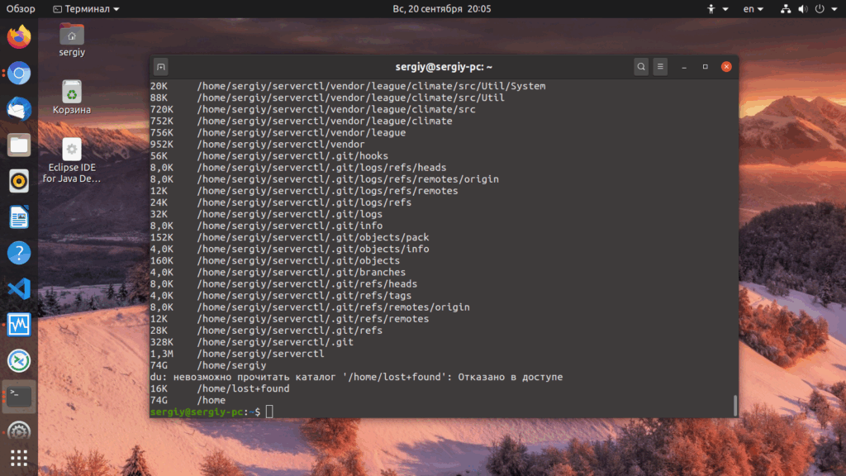Screen dimensions: 846x476
Task: Click the 1,3M /home/sergiy/serverctl line
Action: [237, 354]
